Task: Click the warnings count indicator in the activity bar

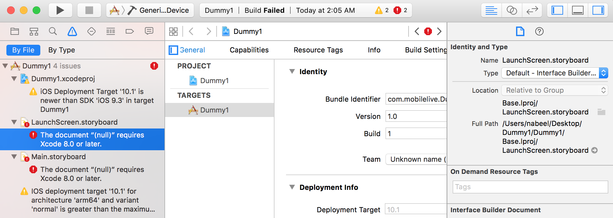Action: (x=382, y=10)
